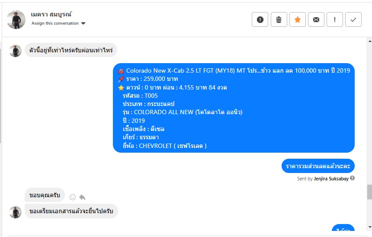372x237 pixels.
Task: Mark conversation as spam with exclamation circle icon
Action: (x=260, y=19)
